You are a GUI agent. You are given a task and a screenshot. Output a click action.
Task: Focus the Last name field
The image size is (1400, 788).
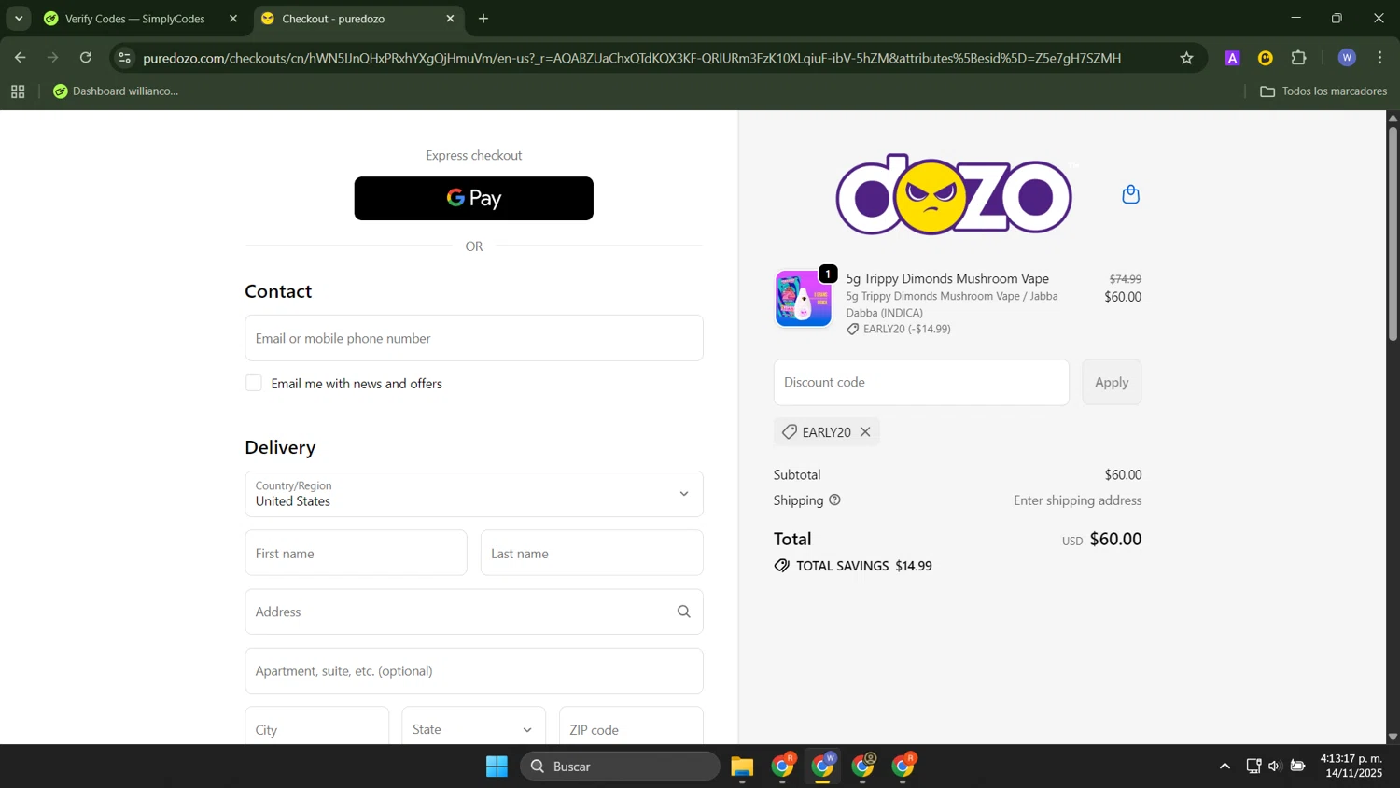(592, 553)
